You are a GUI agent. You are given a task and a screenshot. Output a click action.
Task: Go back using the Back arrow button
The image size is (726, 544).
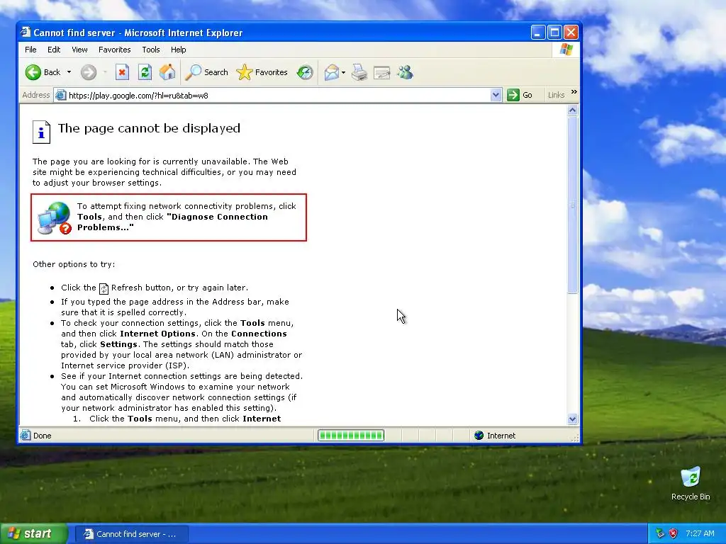pyautogui.click(x=43, y=72)
